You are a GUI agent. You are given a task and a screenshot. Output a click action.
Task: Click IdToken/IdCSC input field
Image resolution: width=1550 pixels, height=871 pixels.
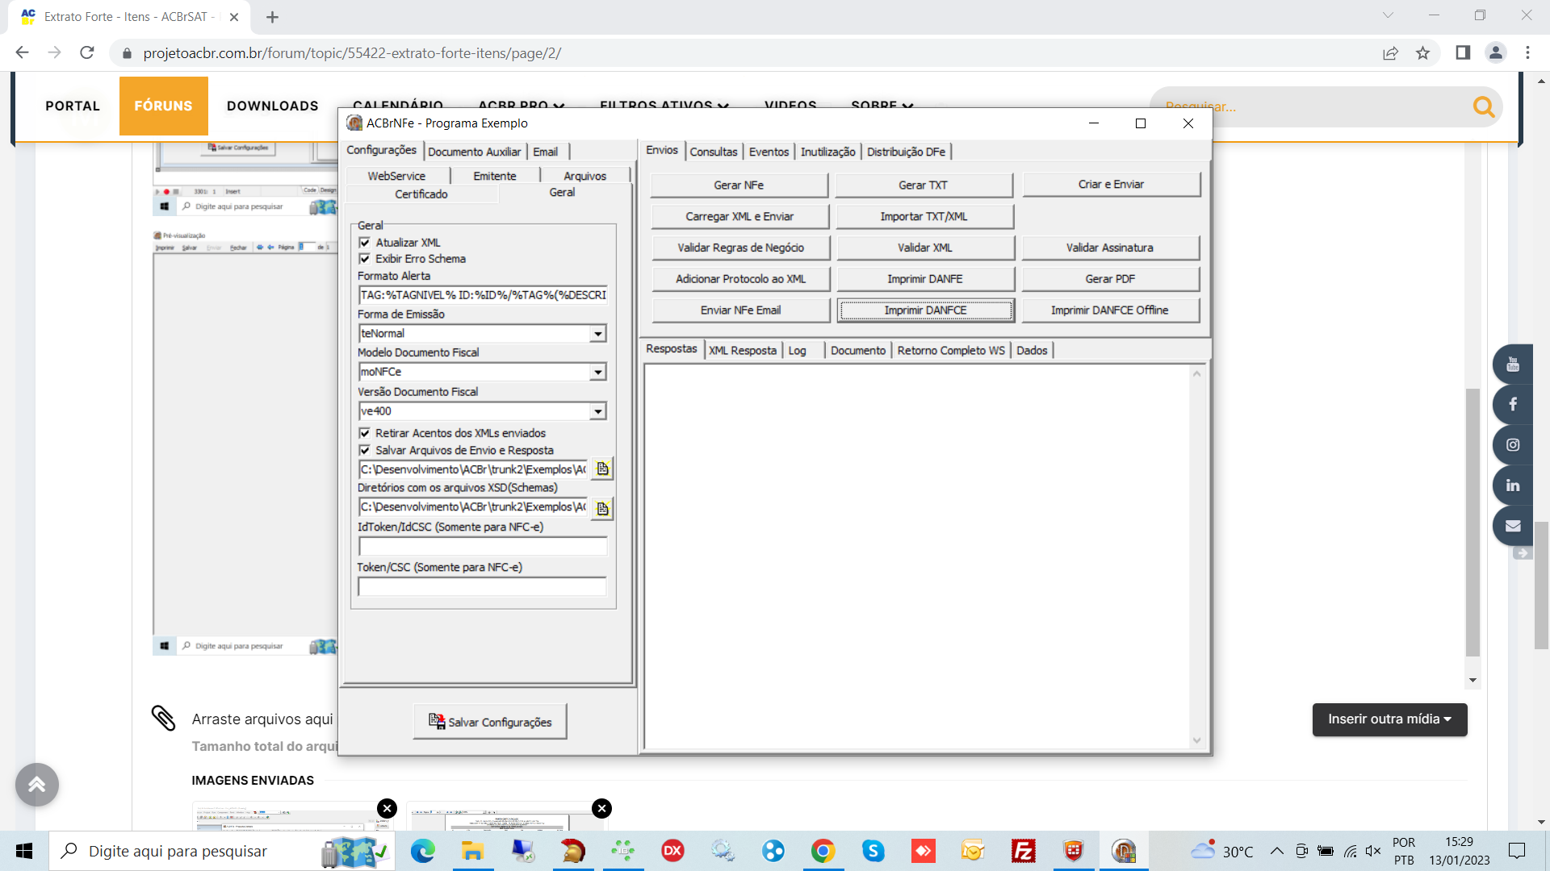[483, 546]
